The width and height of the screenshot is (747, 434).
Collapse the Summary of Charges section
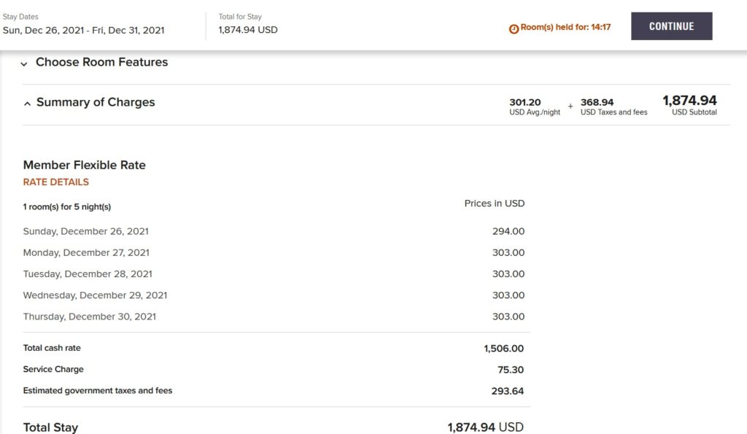pos(27,104)
